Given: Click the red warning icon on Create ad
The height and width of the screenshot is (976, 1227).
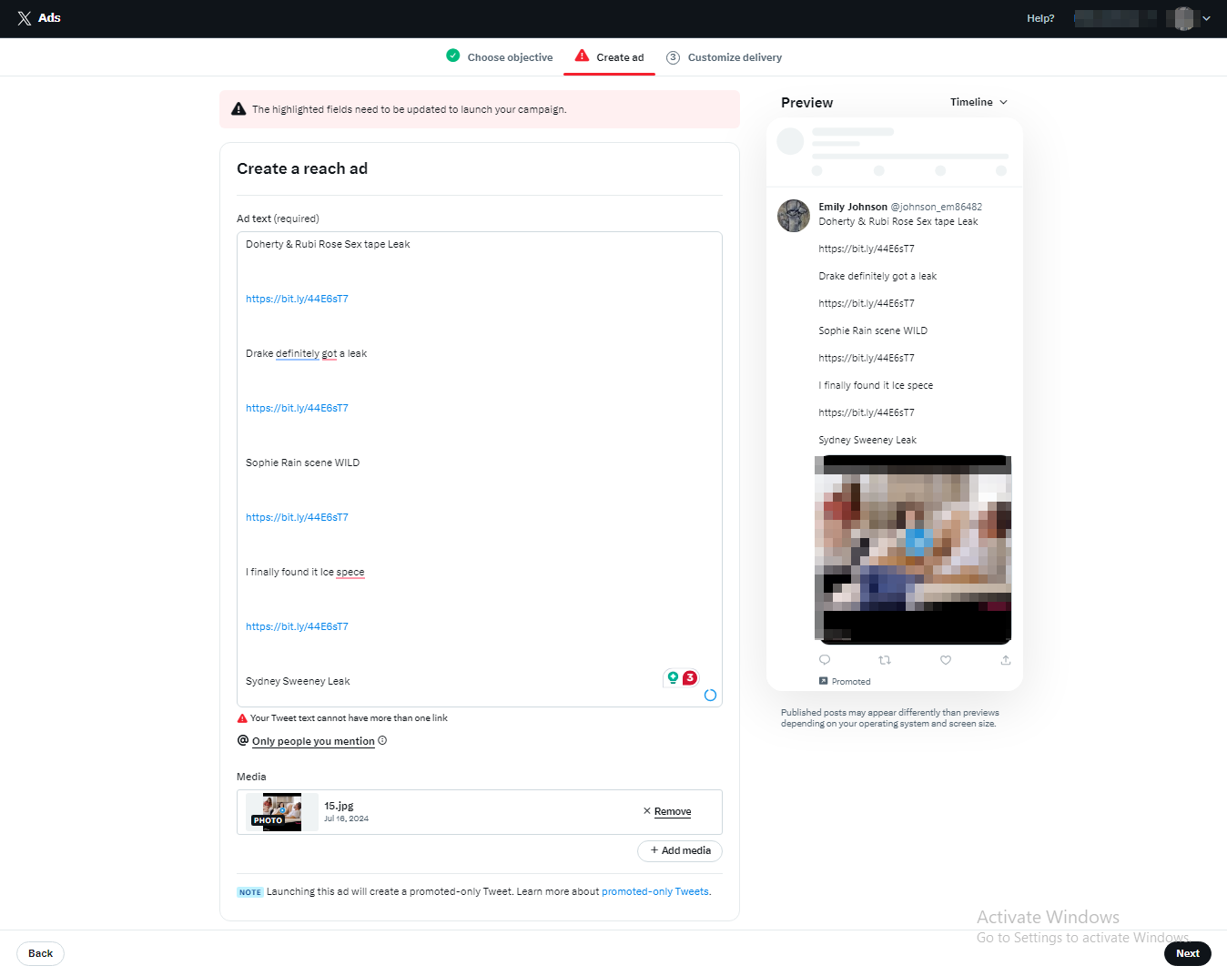Looking at the screenshot, I should pyautogui.click(x=582, y=56).
